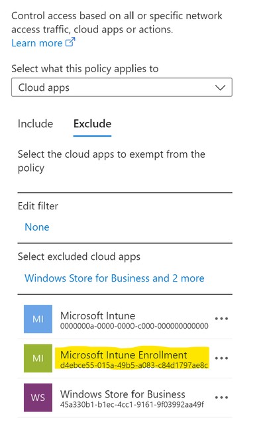
Task: Click the Intune Enrollment app ID d4ebce55
Action: click(134, 365)
